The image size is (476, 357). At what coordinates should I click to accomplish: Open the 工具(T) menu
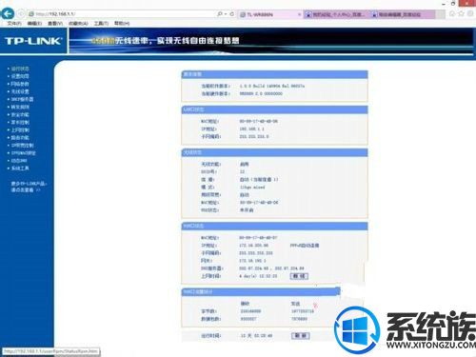[x=101, y=23]
